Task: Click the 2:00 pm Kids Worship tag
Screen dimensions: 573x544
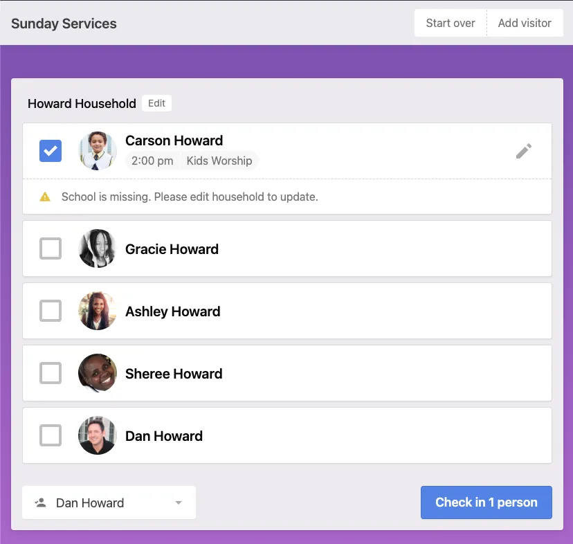Action: (192, 161)
